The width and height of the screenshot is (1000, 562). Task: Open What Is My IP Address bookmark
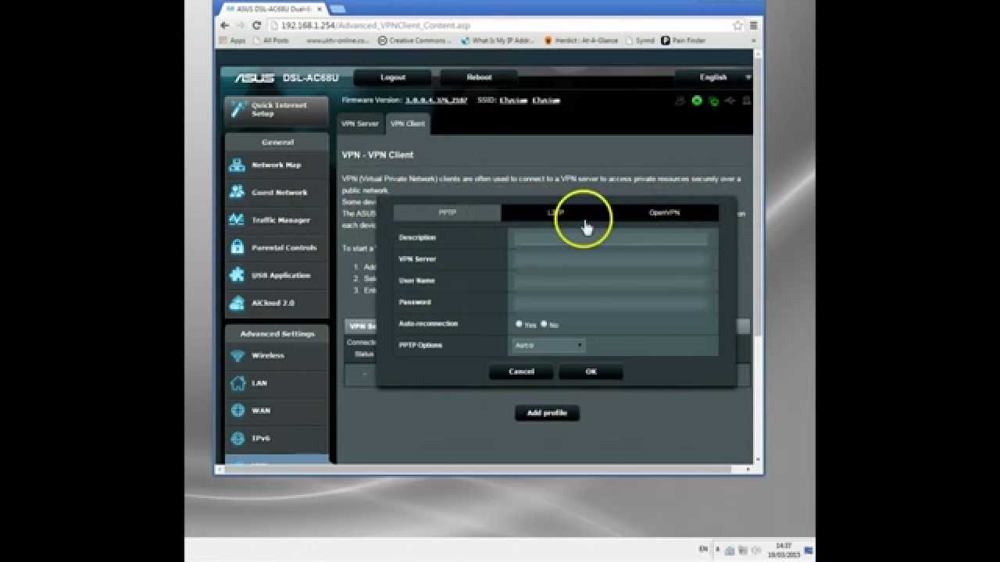tap(498, 41)
